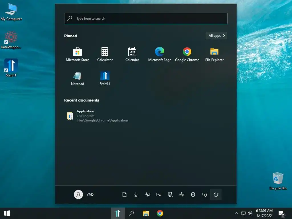This screenshot has width=292, height=219.
Task: Launch Notepad from pinned apps
Action: coord(77,78)
